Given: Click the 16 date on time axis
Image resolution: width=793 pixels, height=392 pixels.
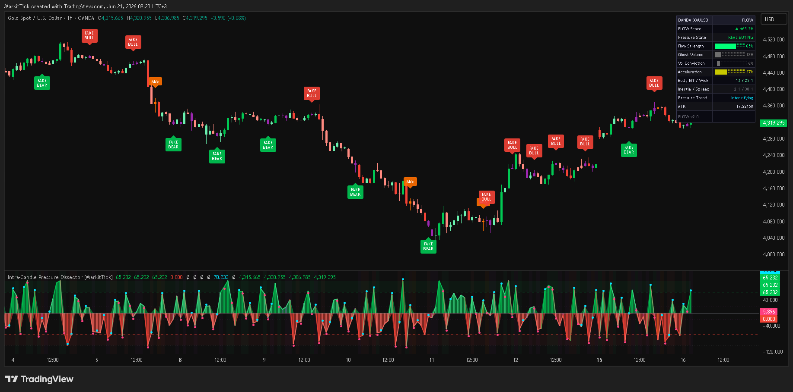Looking at the screenshot, I should tap(683, 360).
